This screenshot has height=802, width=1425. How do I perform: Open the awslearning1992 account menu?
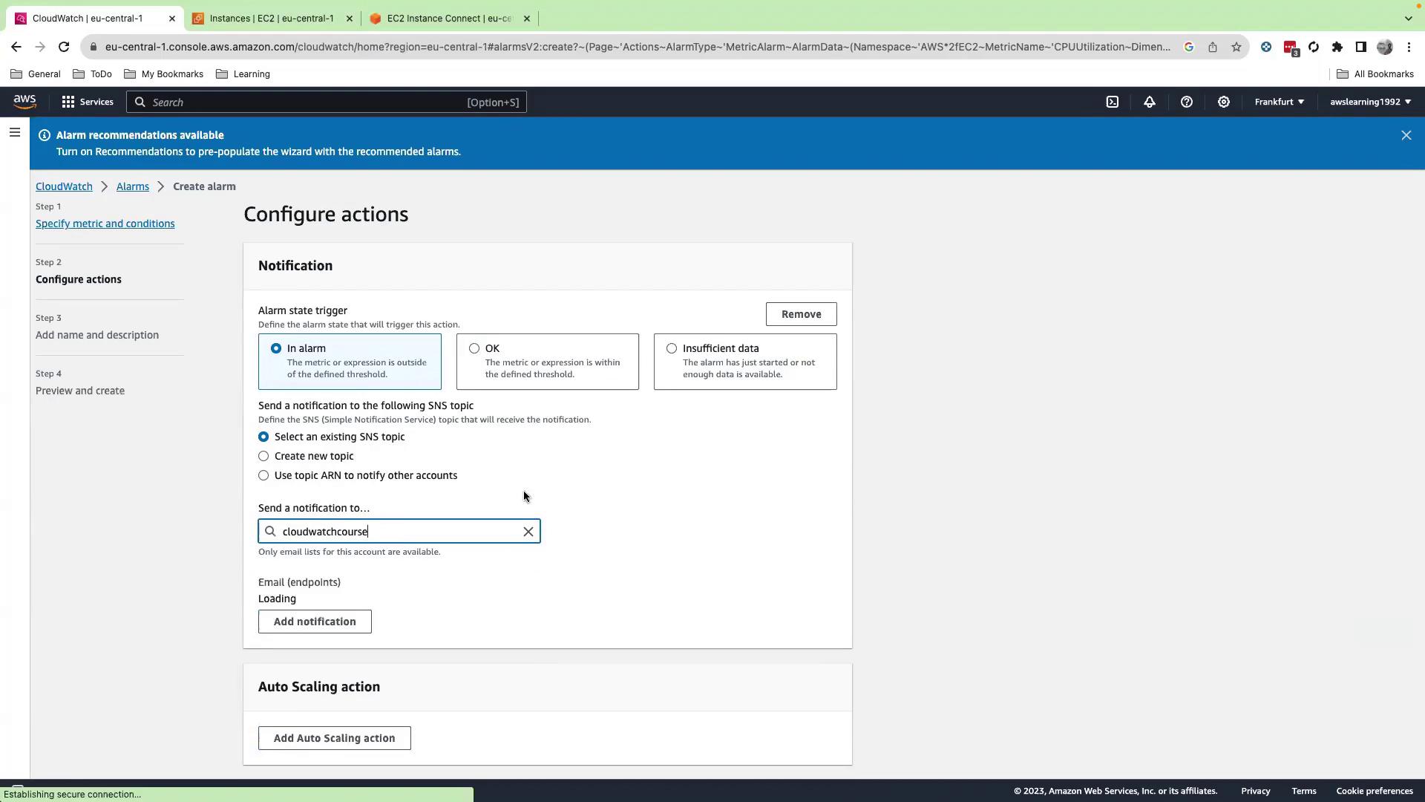coord(1370,102)
